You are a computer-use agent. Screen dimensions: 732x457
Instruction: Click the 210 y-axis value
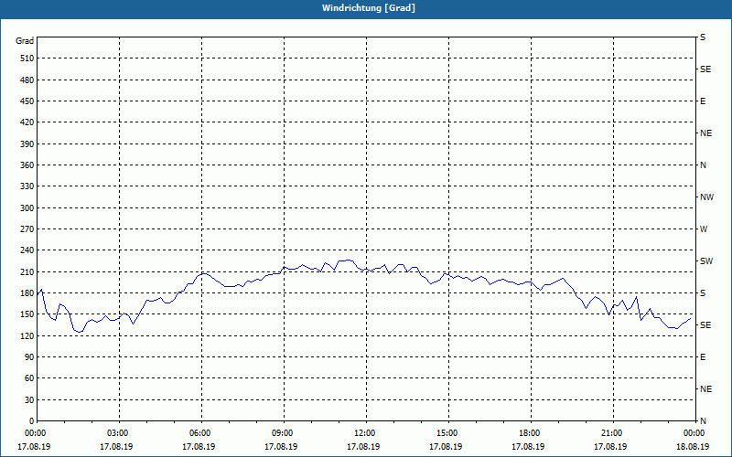click(27, 271)
